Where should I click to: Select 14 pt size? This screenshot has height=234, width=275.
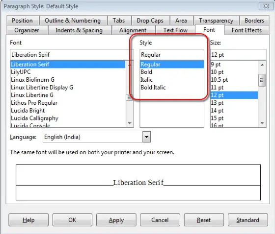pyautogui.click(x=234, y=110)
